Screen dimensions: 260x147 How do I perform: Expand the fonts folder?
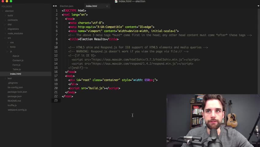click(8, 47)
